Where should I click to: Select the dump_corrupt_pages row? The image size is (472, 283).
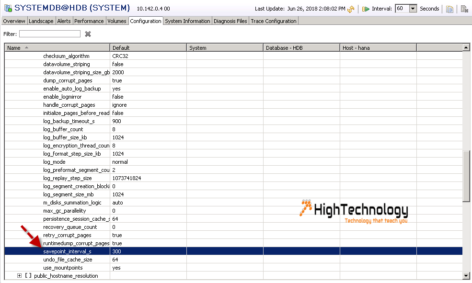tap(233, 80)
